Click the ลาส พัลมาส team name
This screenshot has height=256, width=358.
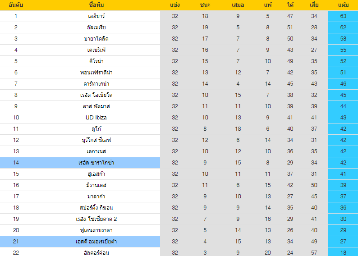(96, 106)
